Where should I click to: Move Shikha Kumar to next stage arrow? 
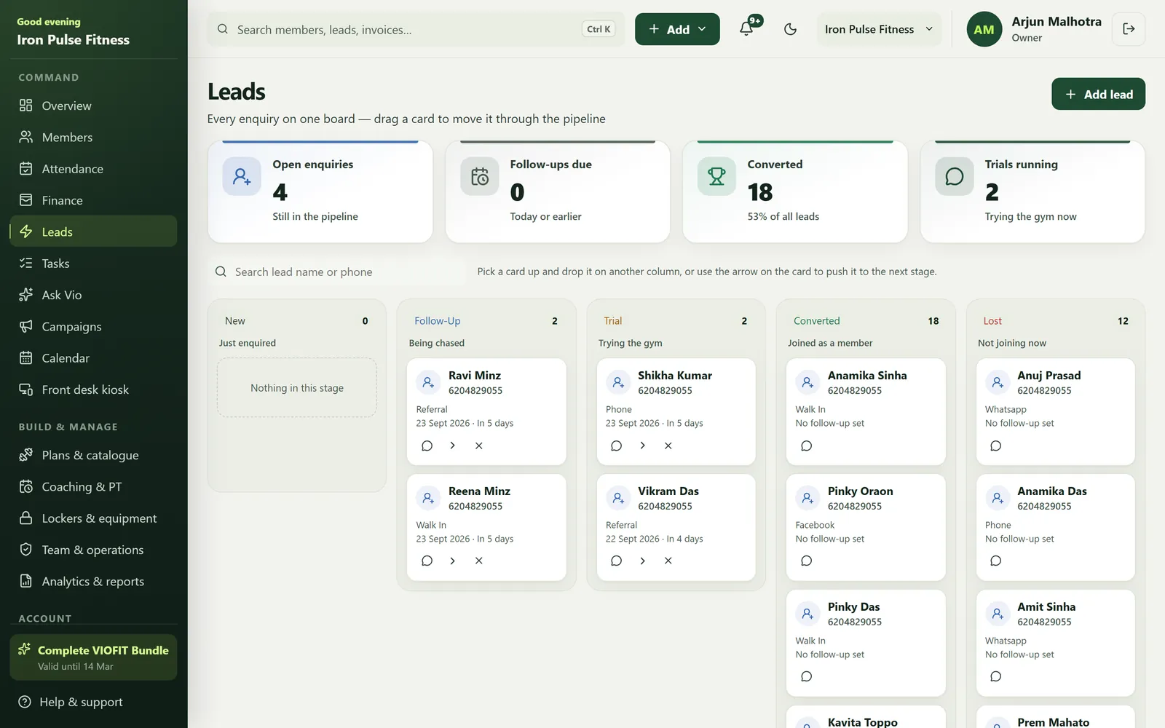642,446
